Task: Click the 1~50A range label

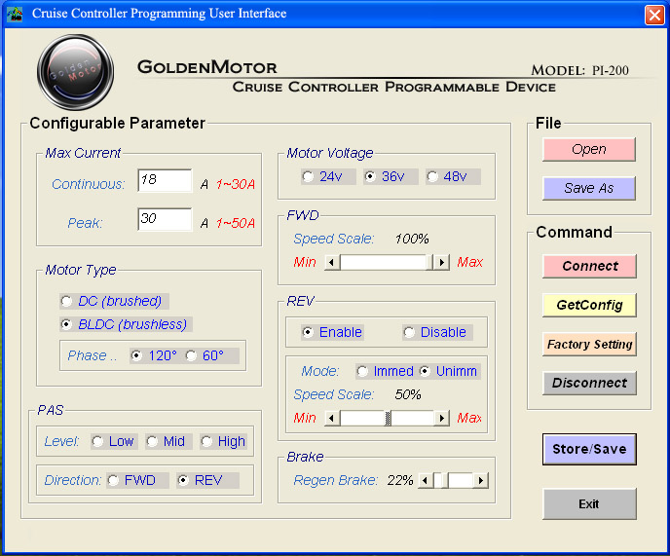Action: point(236,223)
